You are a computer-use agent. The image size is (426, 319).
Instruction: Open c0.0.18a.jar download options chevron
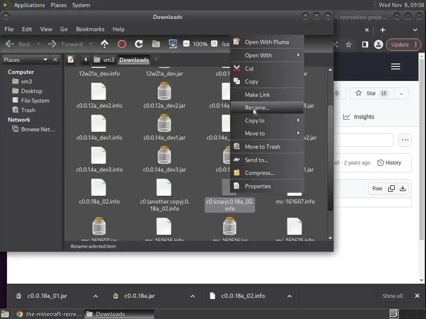(193, 296)
